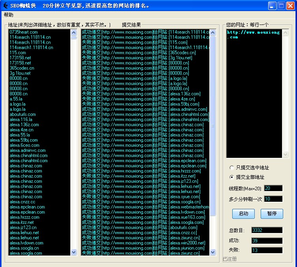The image size is (297, 267).
Task: Select the 提交全部地址 radio option
Action: (x=231, y=177)
